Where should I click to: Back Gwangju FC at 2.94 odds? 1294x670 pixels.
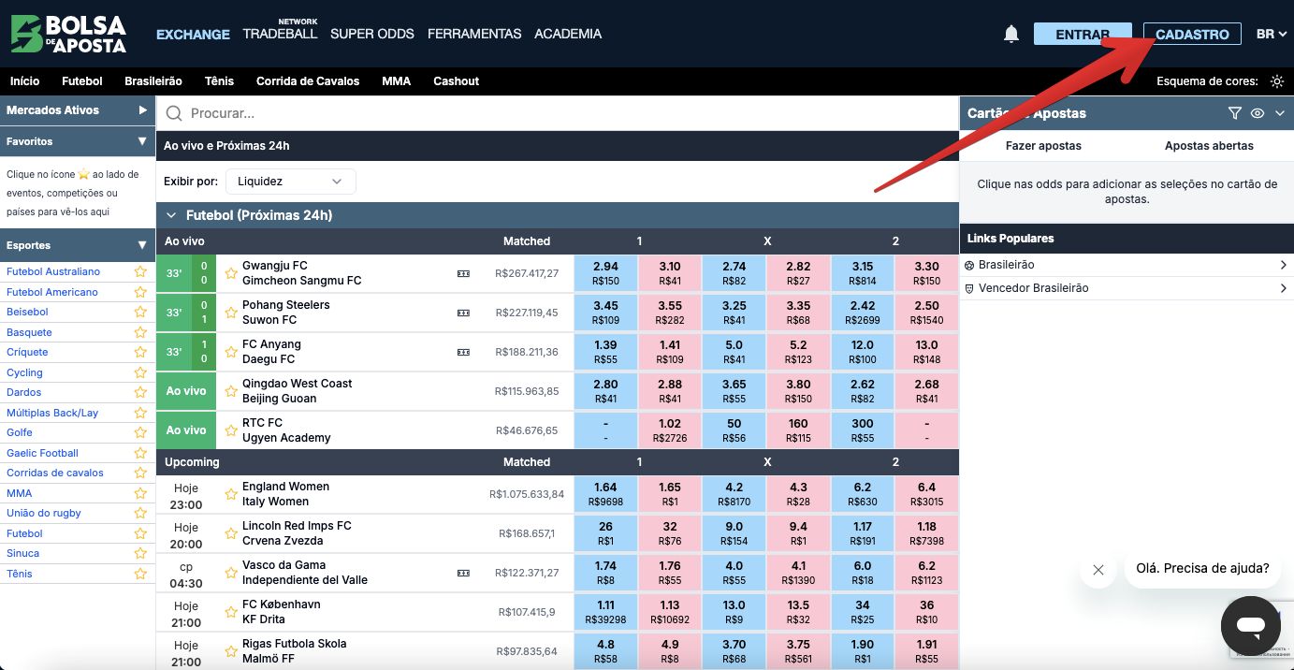[606, 273]
